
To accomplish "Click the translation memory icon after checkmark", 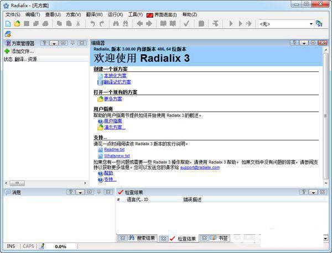I will click(x=201, y=24).
